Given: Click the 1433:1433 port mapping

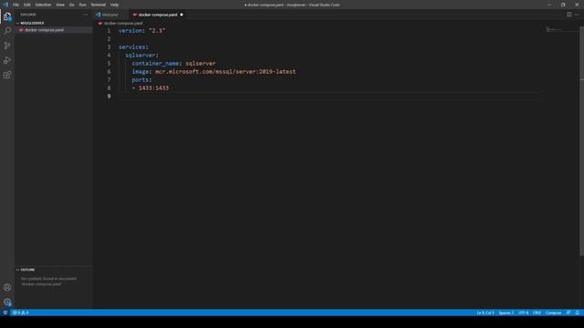Looking at the screenshot, I should 153,87.
